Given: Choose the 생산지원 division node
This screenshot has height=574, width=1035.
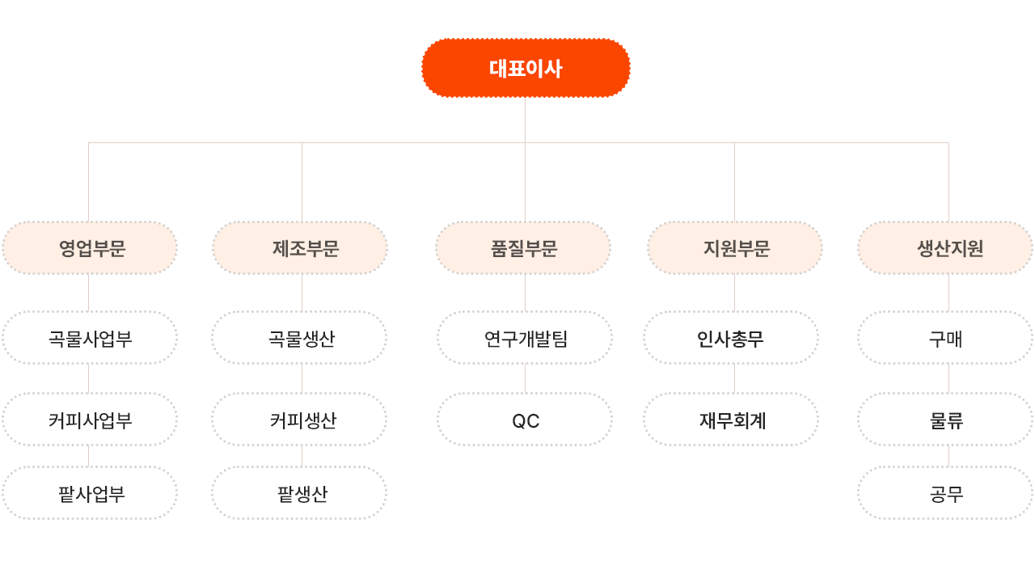Looking at the screenshot, I should point(945,248).
